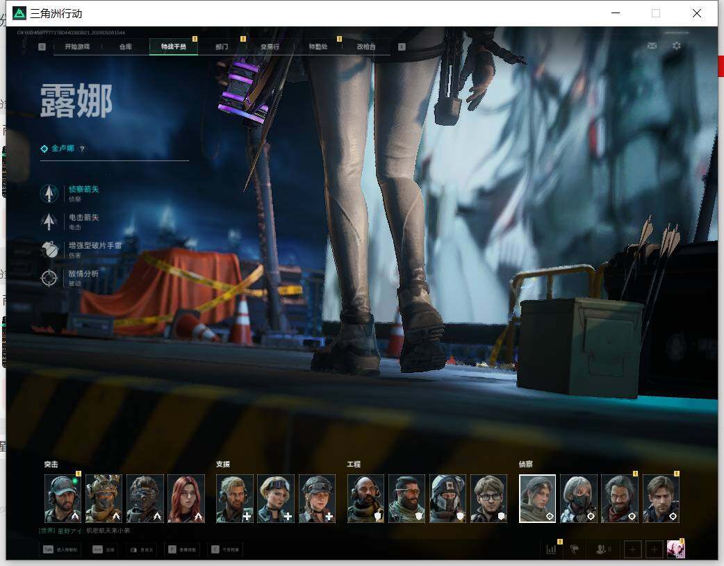Image resolution: width=724 pixels, height=566 pixels.
Task: Choose last 侦察 operator portrait
Action: (661, 499)
